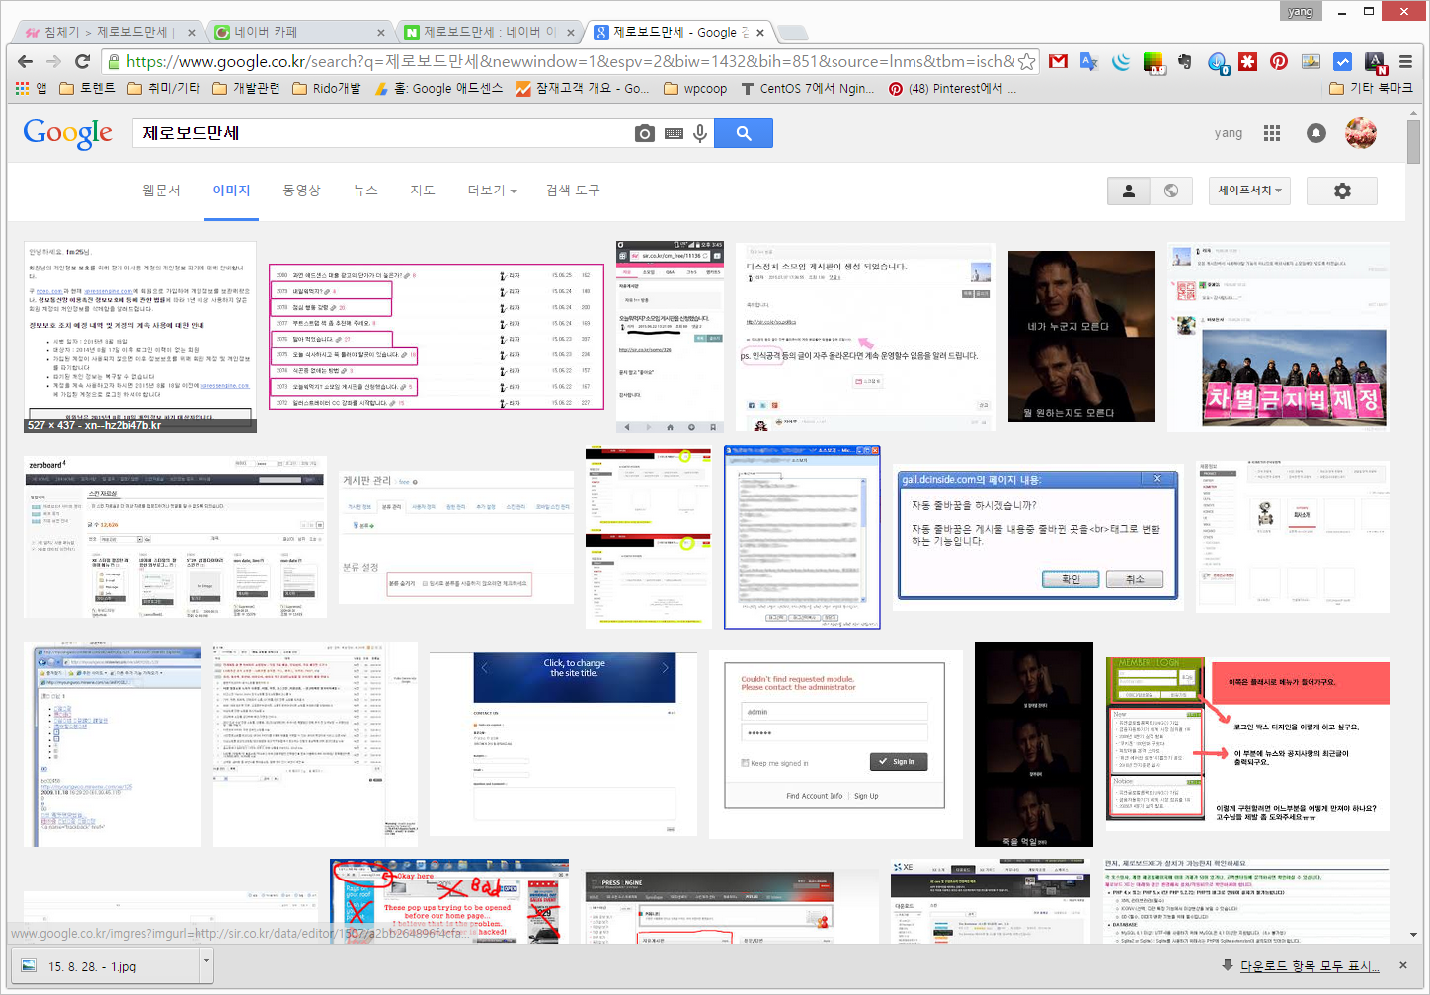Screen dimensions: 1430x995
Task: Open 검색 도구 search tools
Action: click(x=573, y=191)
